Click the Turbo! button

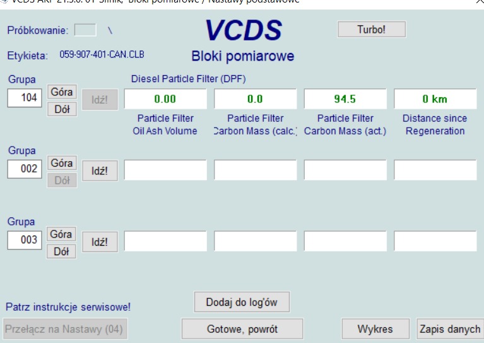pyautogui.click(x=372, y=29)
